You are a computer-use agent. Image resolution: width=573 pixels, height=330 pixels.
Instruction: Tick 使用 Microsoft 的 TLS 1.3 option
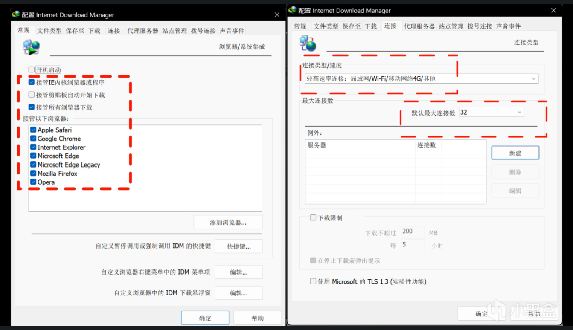(313, 281)
